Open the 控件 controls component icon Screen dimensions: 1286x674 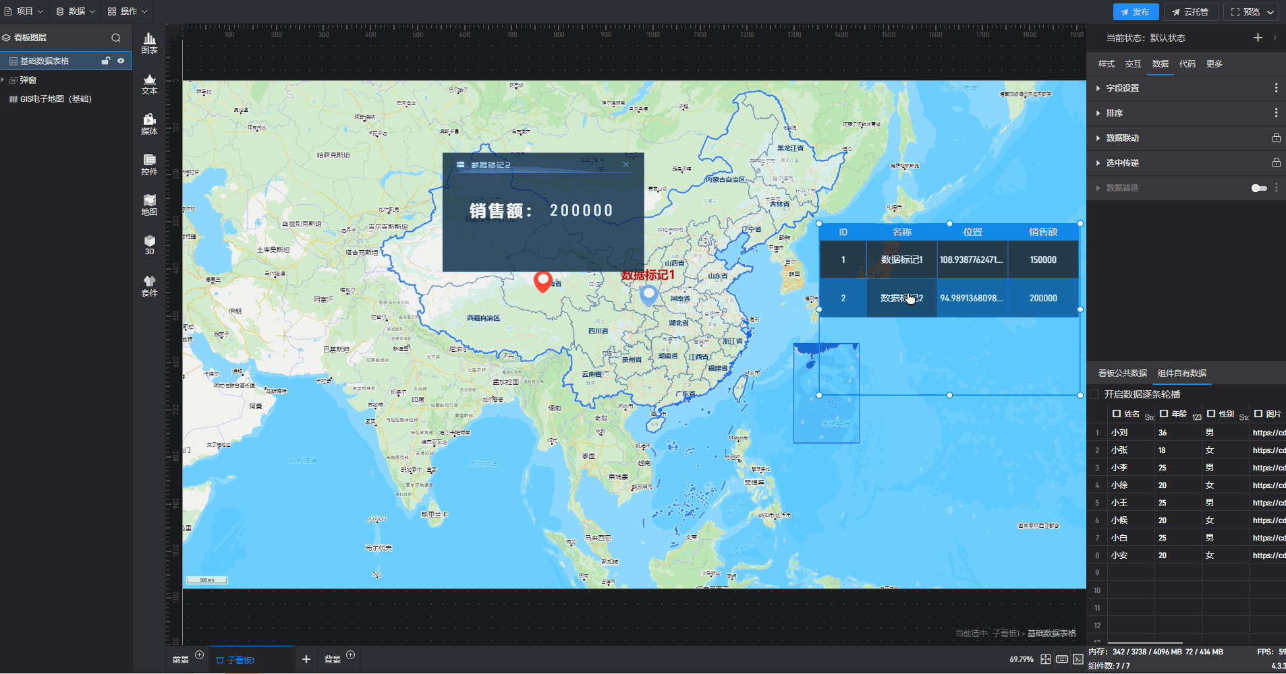click(x=149, y=164)
